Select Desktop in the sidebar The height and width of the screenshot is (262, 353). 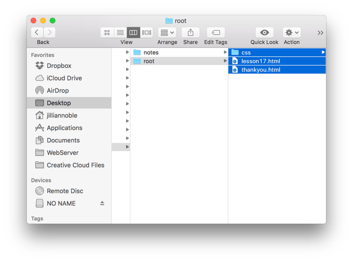tap(69, 103)
